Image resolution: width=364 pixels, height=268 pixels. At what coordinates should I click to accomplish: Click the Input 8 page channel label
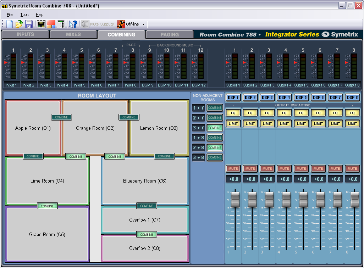coord(131,85)
